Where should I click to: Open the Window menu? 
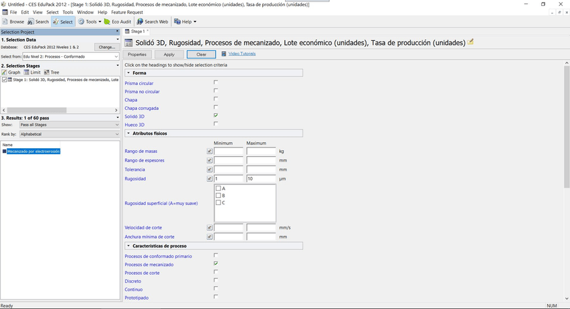tap(85, 12)
